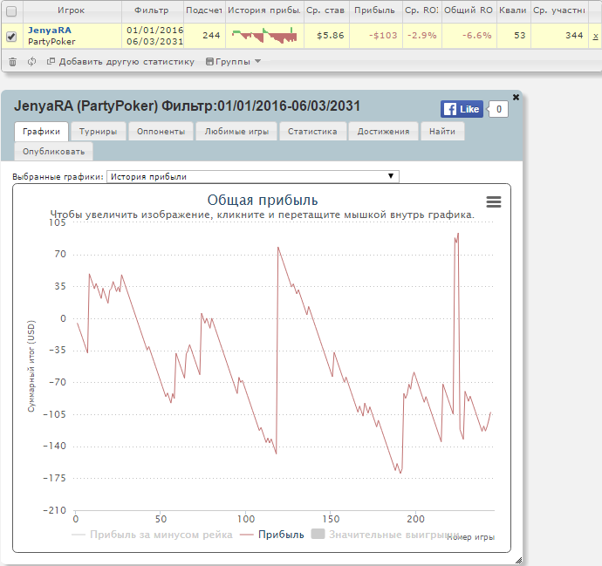The height and width of the screenshot is (566, 602).
Task: Sort by the Подсчет column header
Action: pyautogui.click(x=204, y=10)
